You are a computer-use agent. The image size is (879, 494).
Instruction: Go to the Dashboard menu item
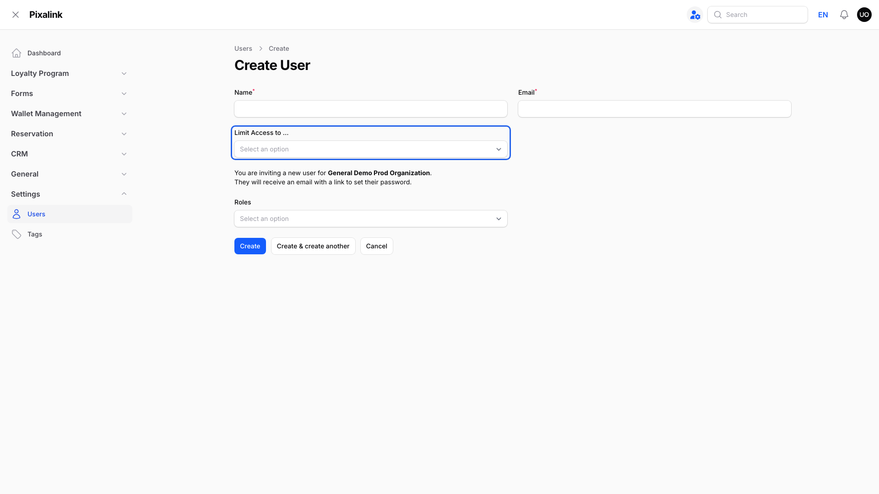click(70, 53)
